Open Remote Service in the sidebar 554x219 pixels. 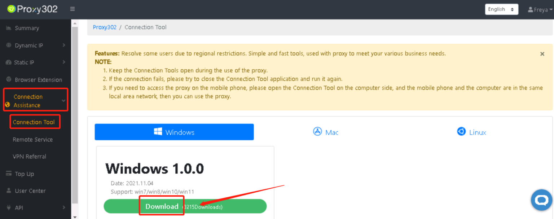pos(33,140)
